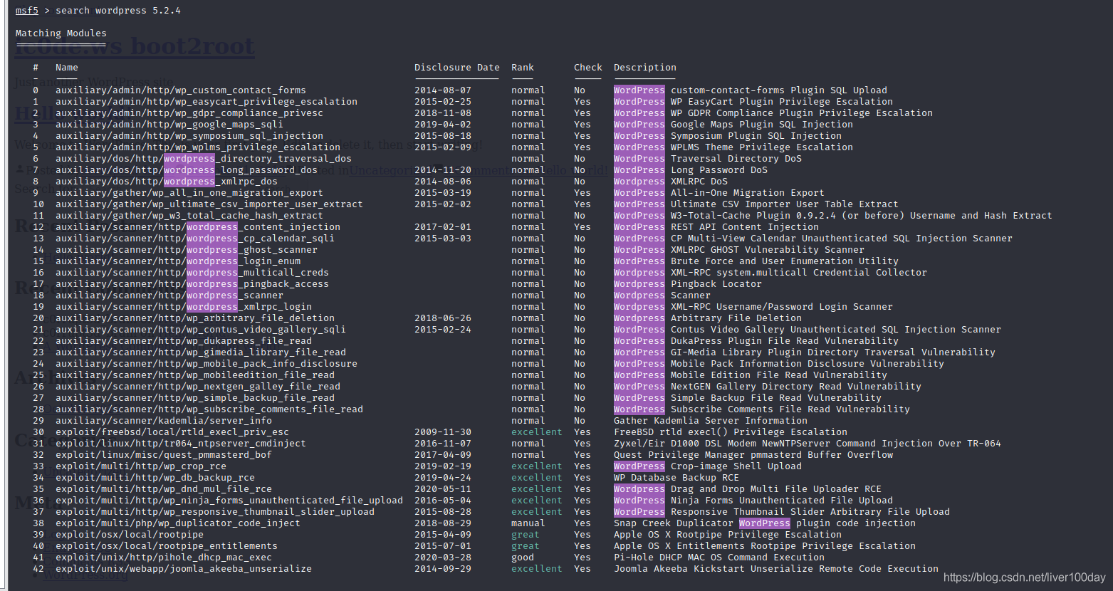
Task: Select module wp_responsive_thumbnail_slider_upload name
Action: point(215,512)
